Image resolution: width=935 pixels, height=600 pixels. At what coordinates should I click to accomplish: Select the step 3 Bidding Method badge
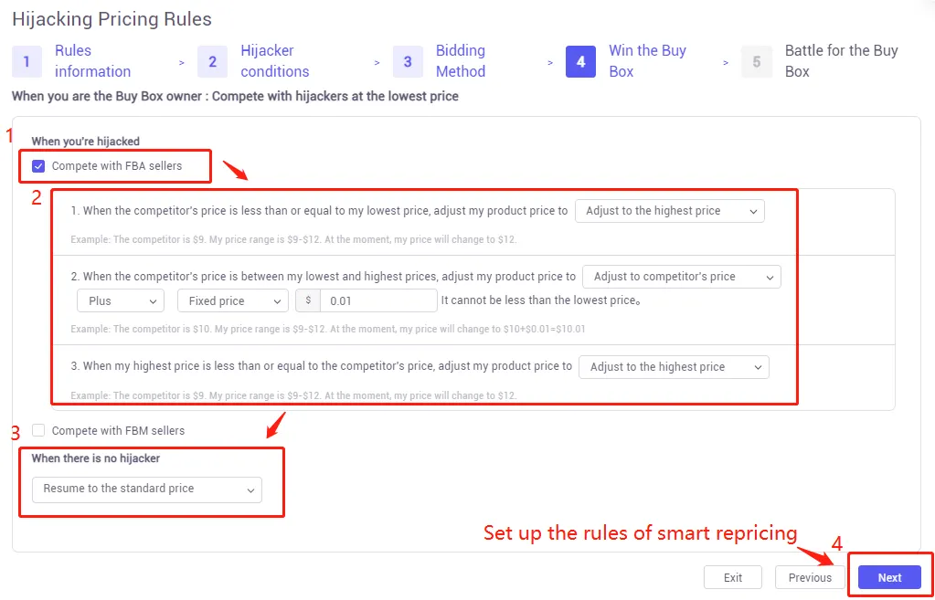409,61
